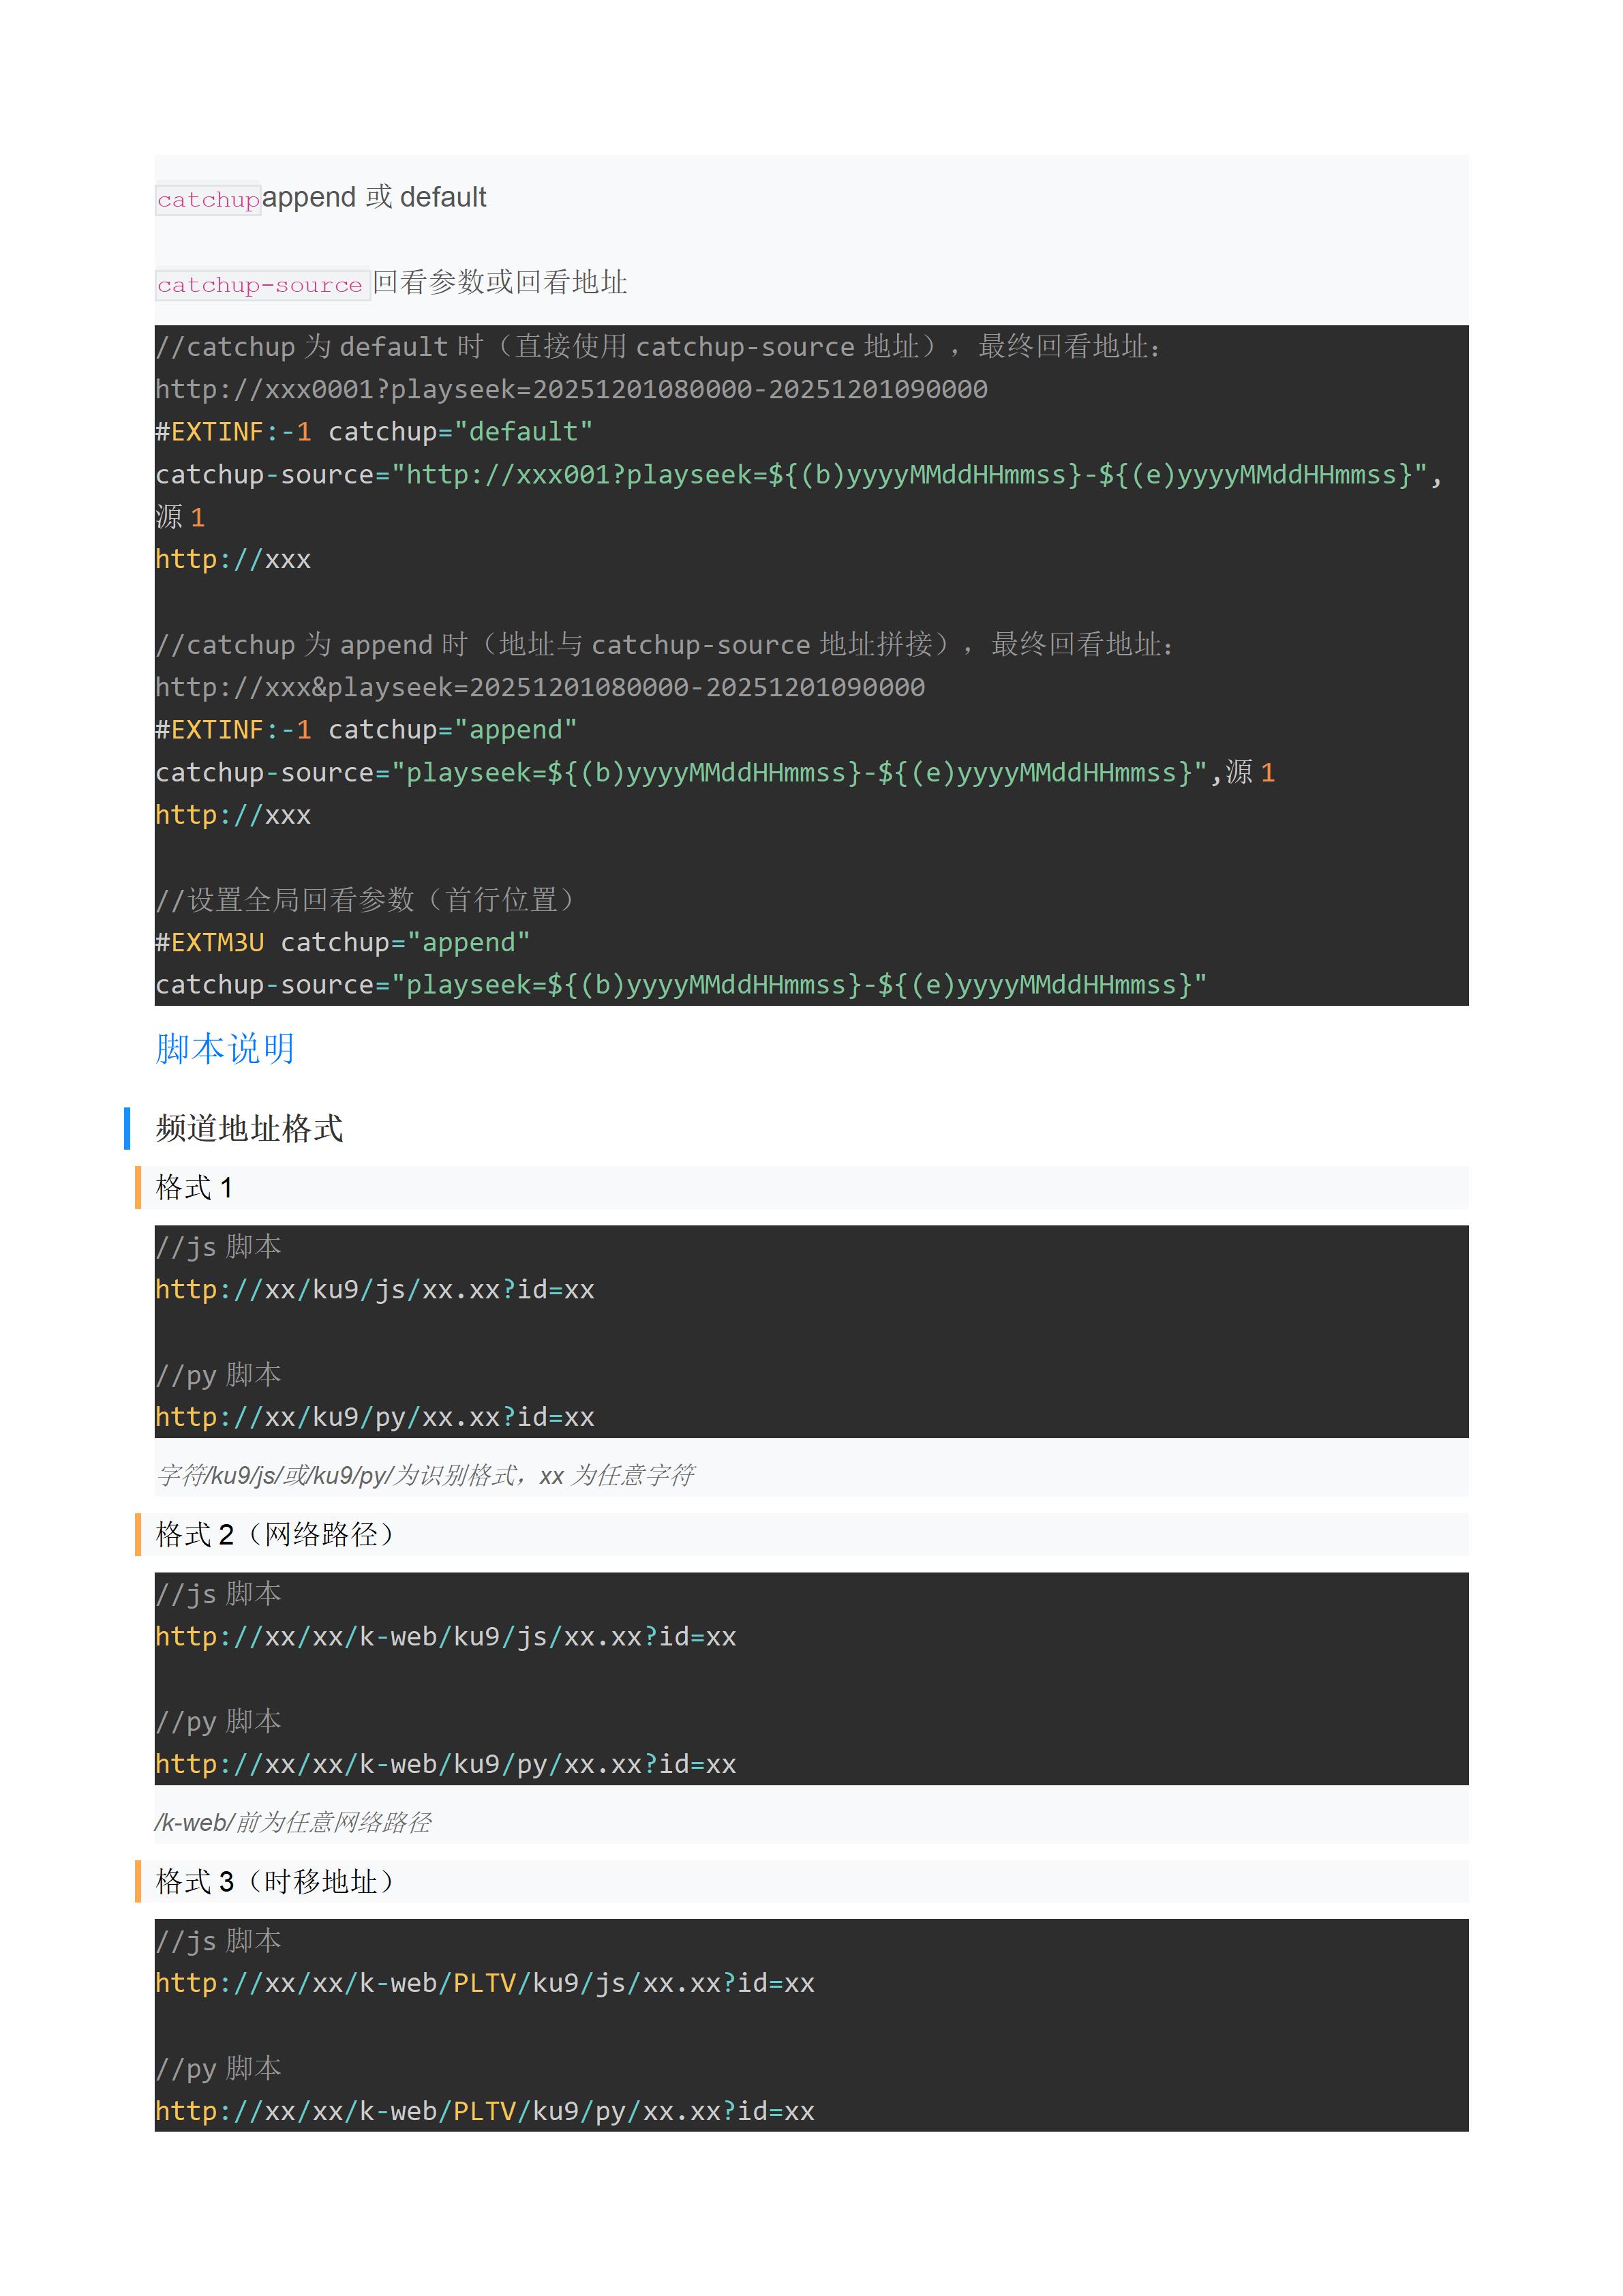1623x2296 pixels.
Task: Click the catchup inline code tag
Action: [208, 199]
